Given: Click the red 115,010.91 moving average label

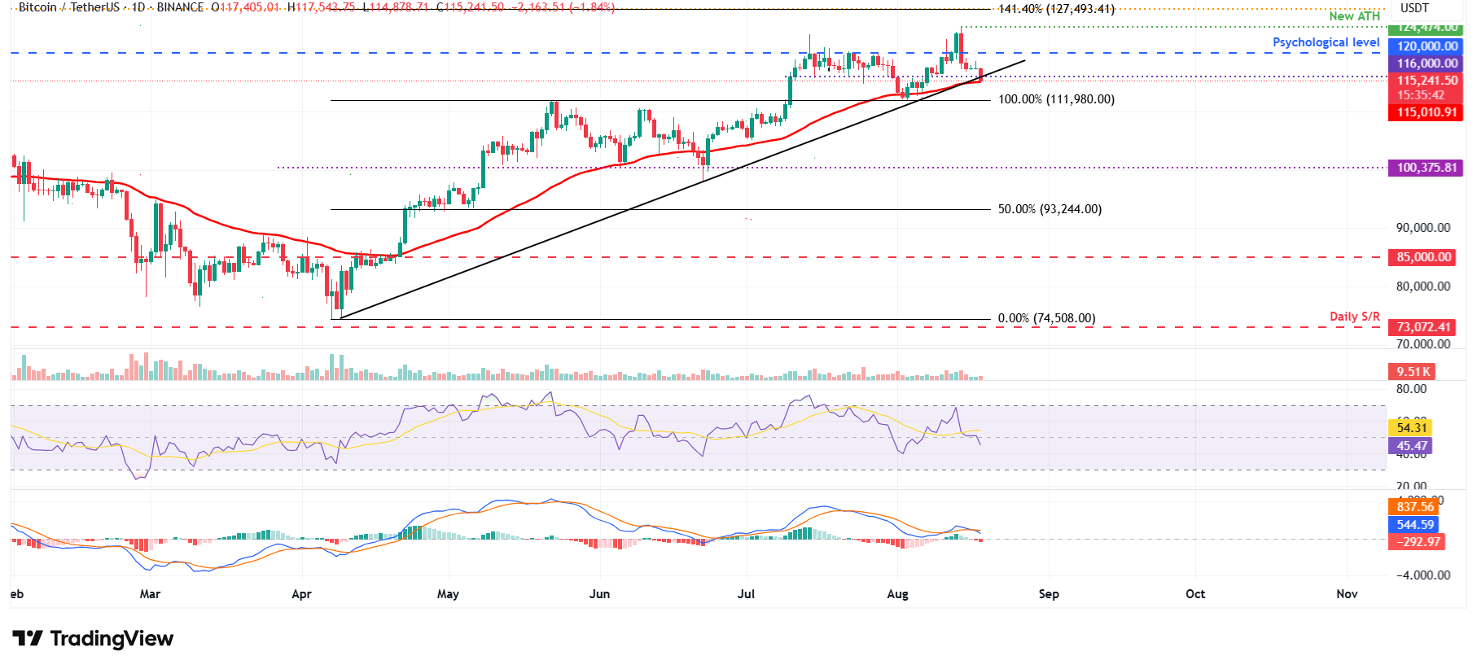Looking at the screenshot, I should [x=1426, y=112].
